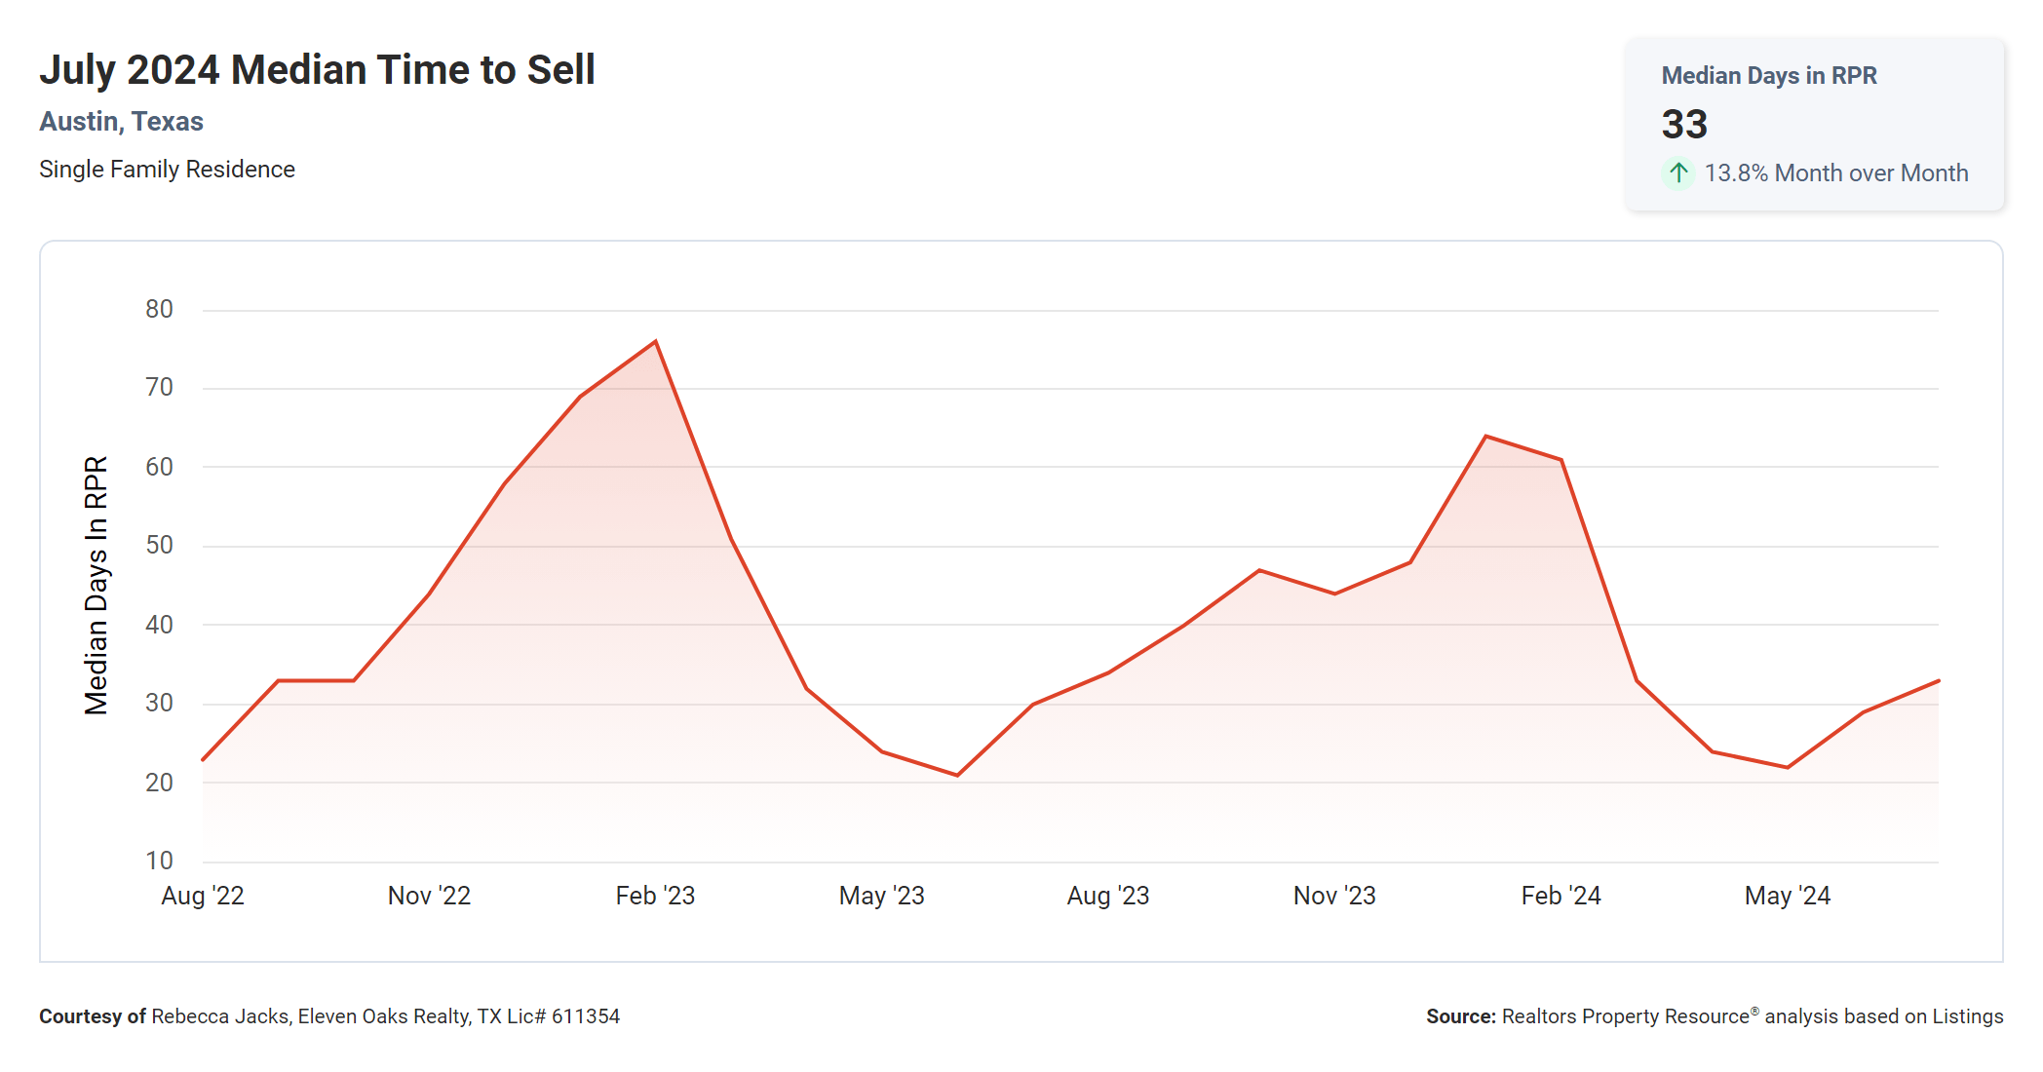Click the Aug '23 x-axis label

pos(1108,896)
